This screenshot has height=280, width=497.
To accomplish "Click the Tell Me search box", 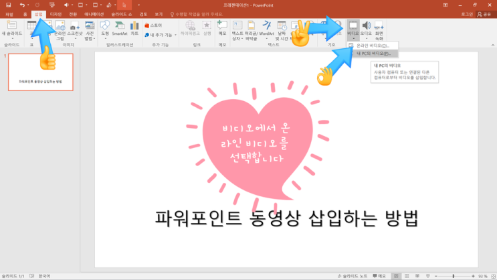I will tap(197, 14).
